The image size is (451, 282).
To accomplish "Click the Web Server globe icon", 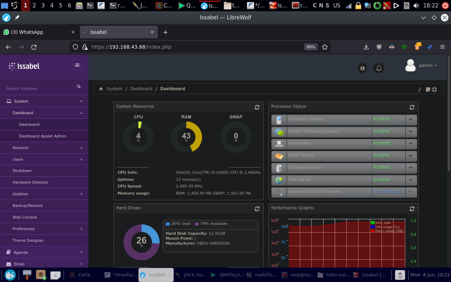I will pos(279,180).
